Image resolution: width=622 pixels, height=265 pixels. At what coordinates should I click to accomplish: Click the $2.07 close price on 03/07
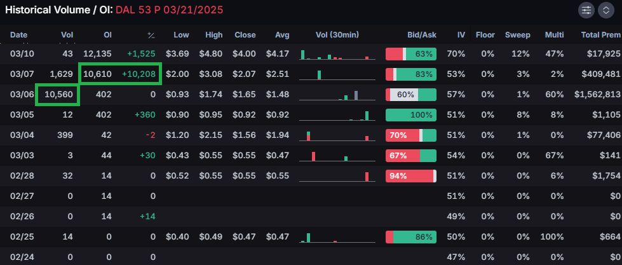[244, 74]
